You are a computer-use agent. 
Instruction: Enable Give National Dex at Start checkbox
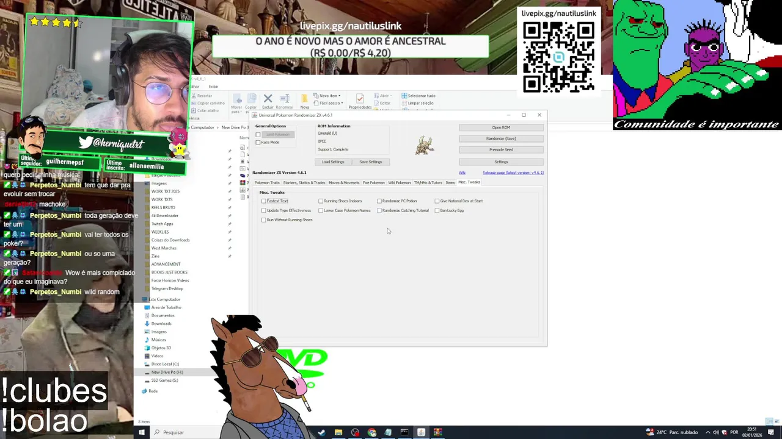click(437, 201)
